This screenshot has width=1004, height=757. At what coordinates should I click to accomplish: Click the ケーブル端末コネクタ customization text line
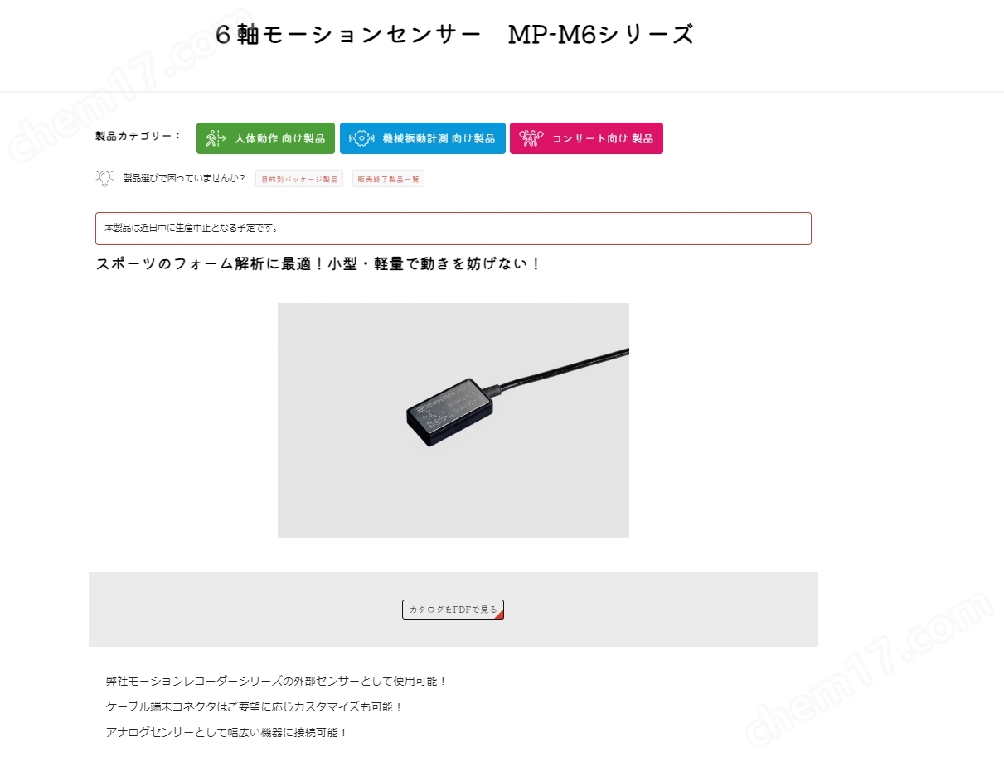pos(255,707)
